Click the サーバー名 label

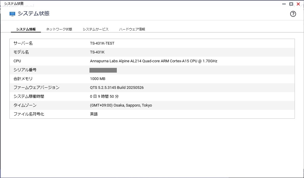(x=23, y=43)
